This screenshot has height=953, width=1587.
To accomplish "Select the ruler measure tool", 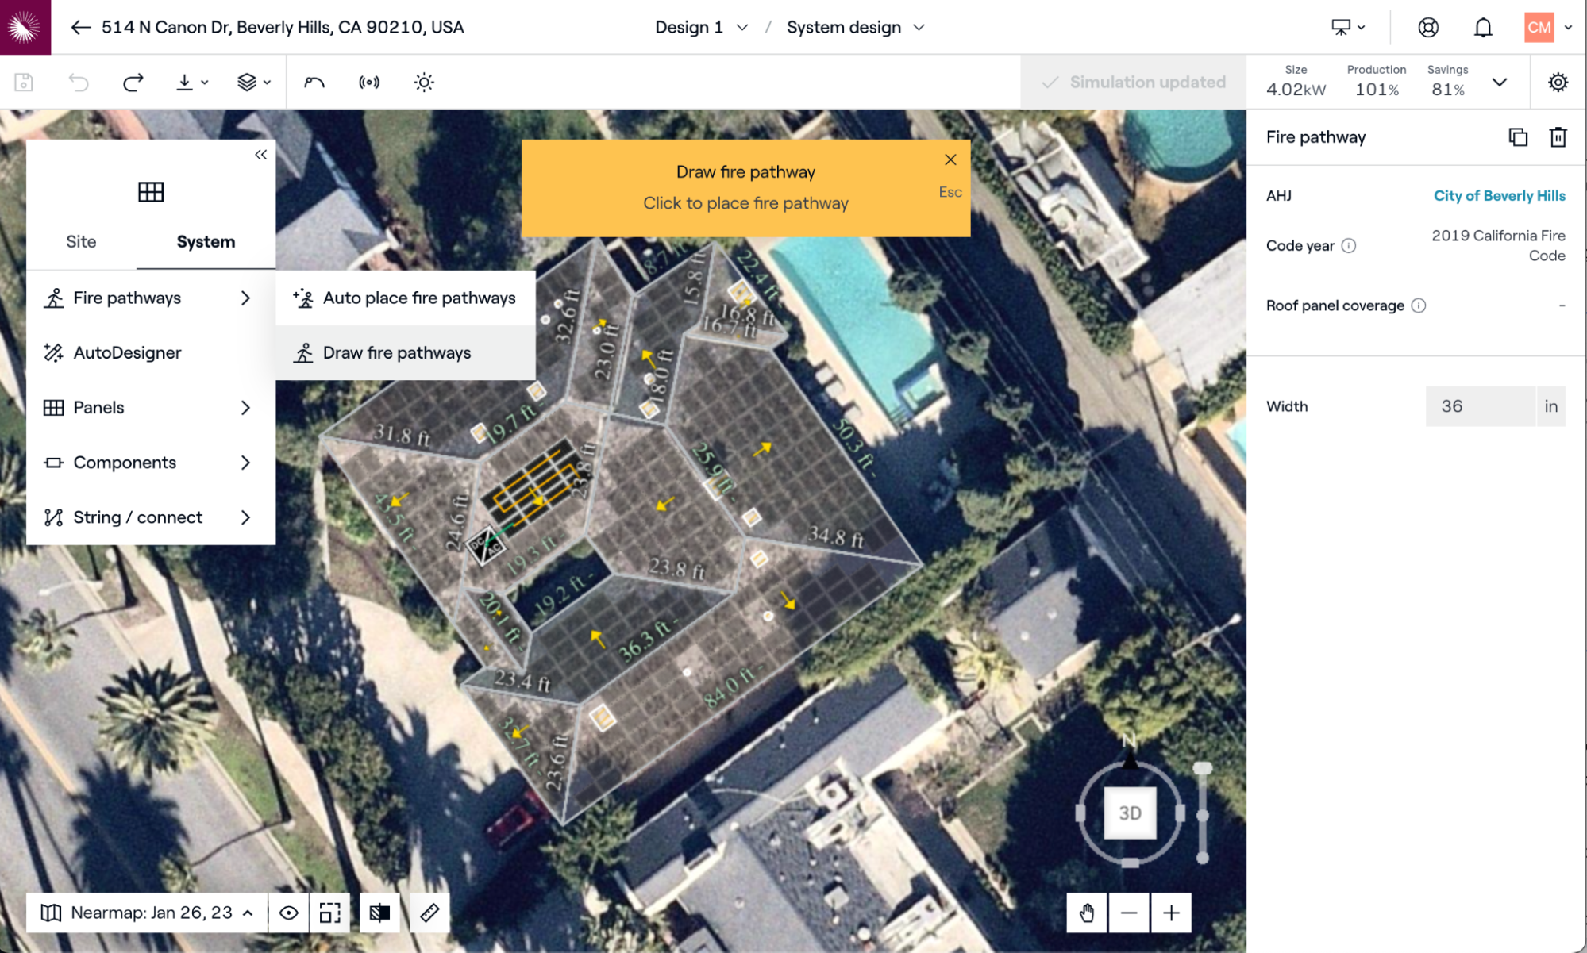I will (x=429, y=913).
